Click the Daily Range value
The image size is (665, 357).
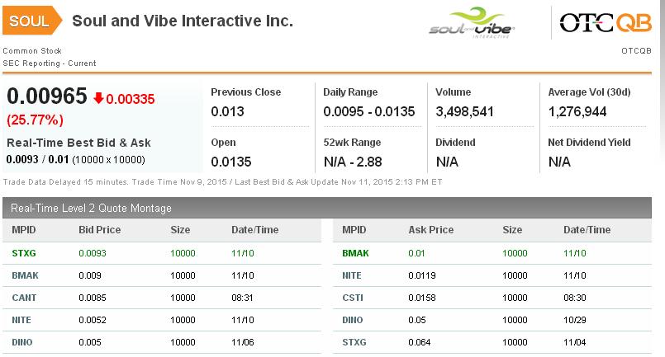(368, 110)
